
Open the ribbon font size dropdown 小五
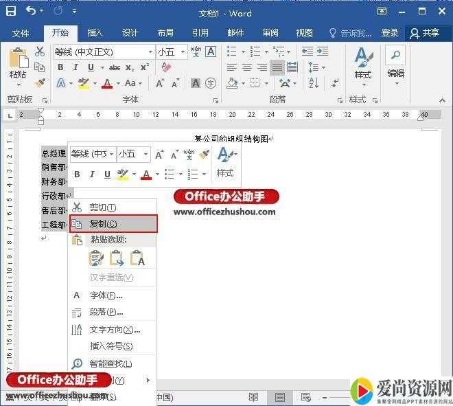point(183,52)
